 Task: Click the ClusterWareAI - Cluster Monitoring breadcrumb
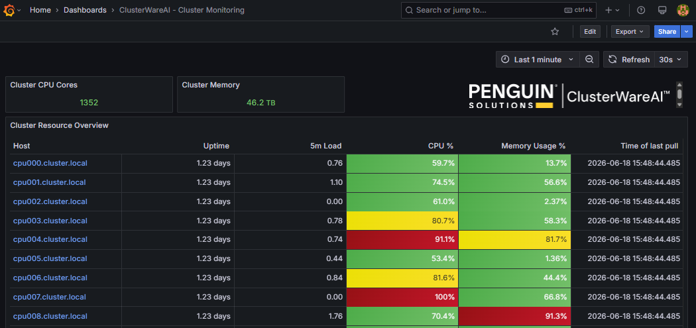182,10
